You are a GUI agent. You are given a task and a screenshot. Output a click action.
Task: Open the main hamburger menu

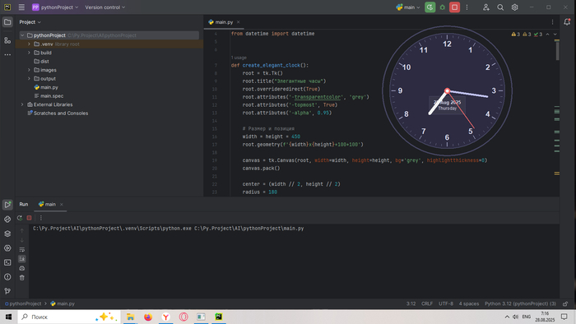tap(21, 7)
